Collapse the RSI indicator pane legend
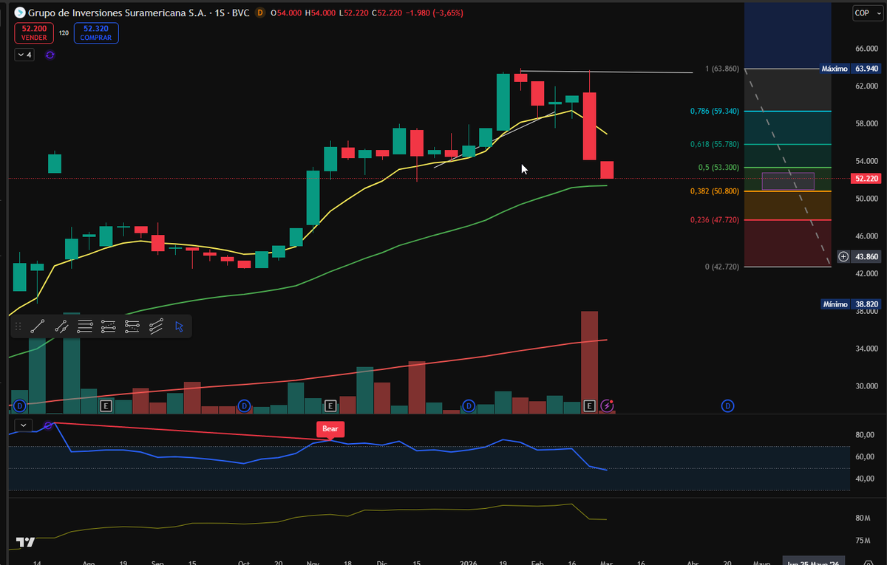The width and height of the screenshot is (887, 565). click(24, 425)
